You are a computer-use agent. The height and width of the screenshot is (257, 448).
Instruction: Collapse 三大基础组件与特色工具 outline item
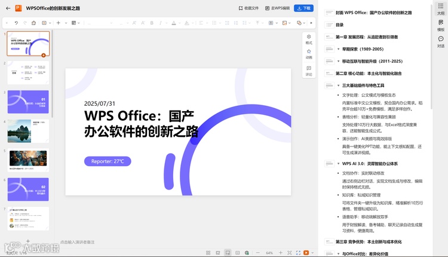(338, 85)
